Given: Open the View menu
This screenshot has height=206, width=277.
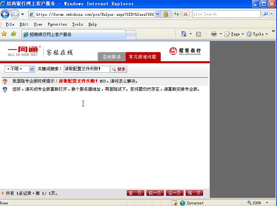Looking at the screenshot, I should coord(38,24).
